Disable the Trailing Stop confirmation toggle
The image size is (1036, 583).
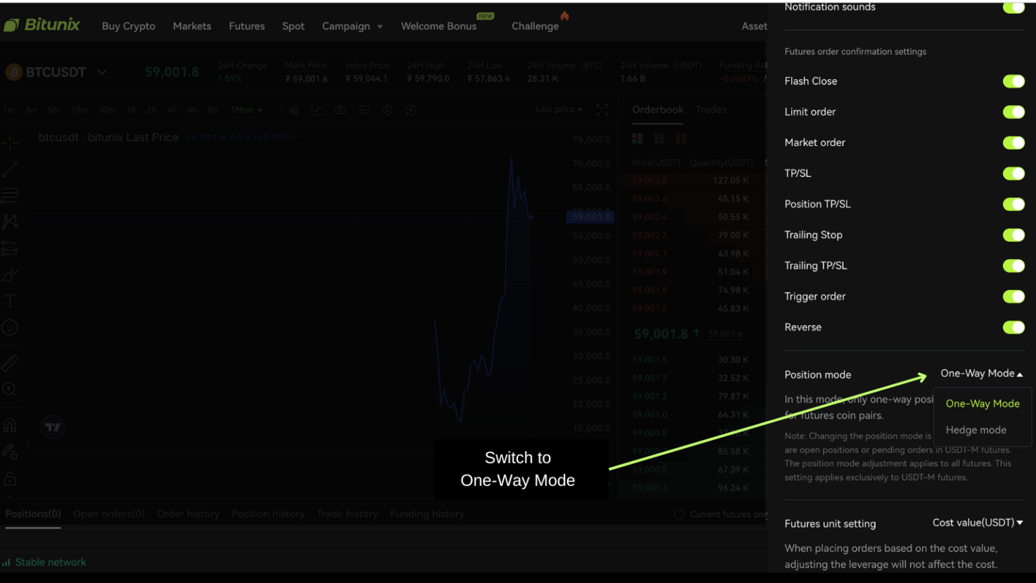click(x=1013, y=235)
